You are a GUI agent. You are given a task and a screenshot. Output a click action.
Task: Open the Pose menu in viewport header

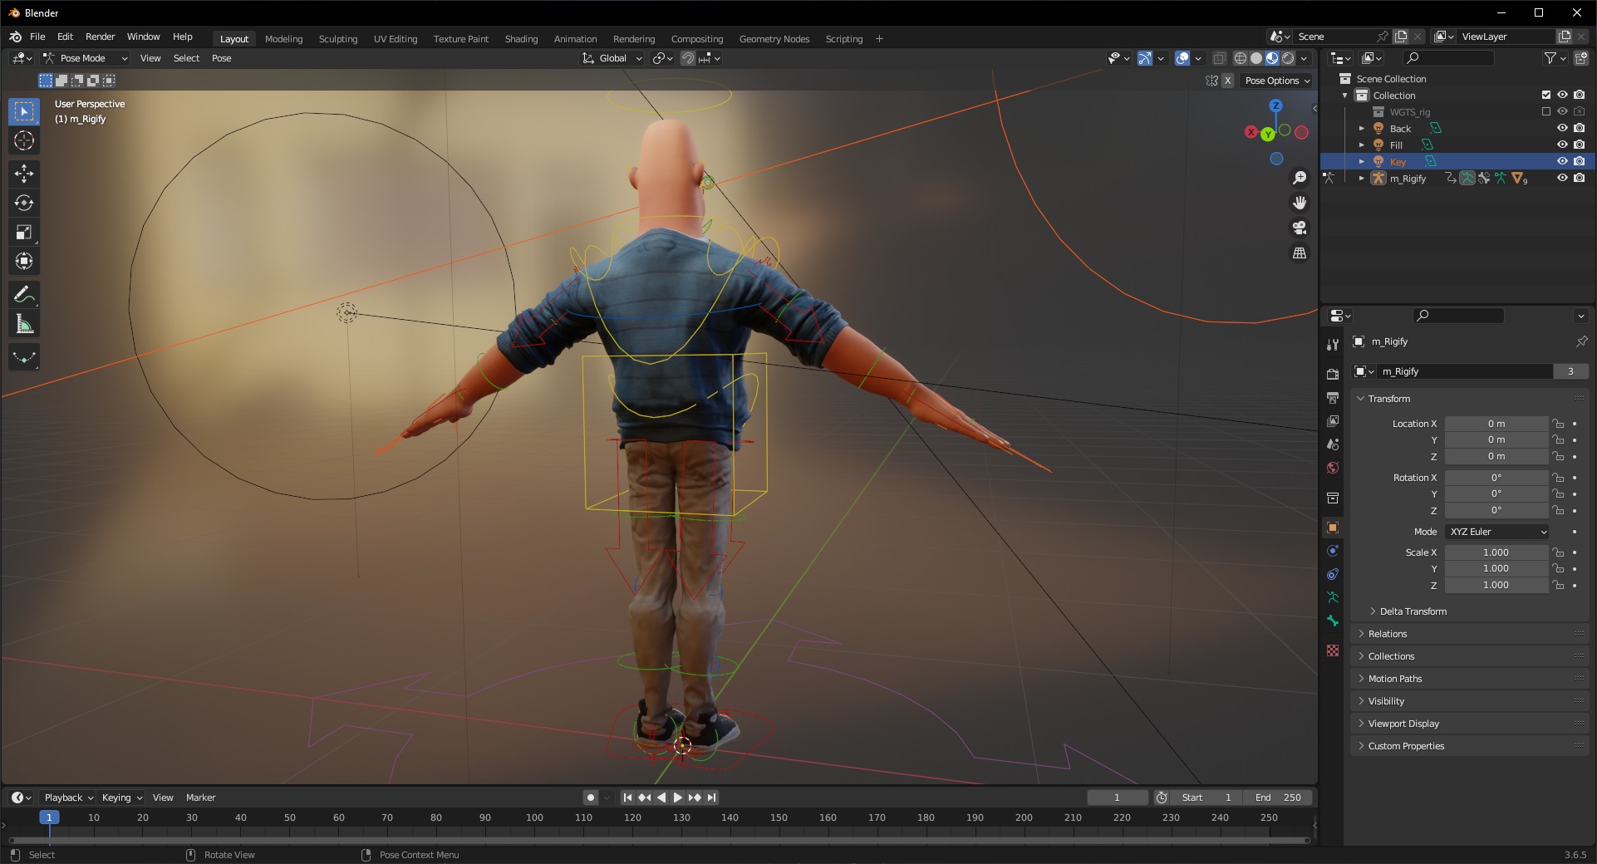221,58
